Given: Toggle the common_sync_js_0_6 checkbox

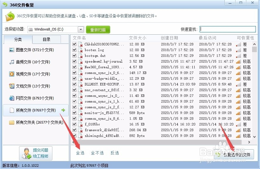Looking at the screenshot, I should tap(75, 73).
